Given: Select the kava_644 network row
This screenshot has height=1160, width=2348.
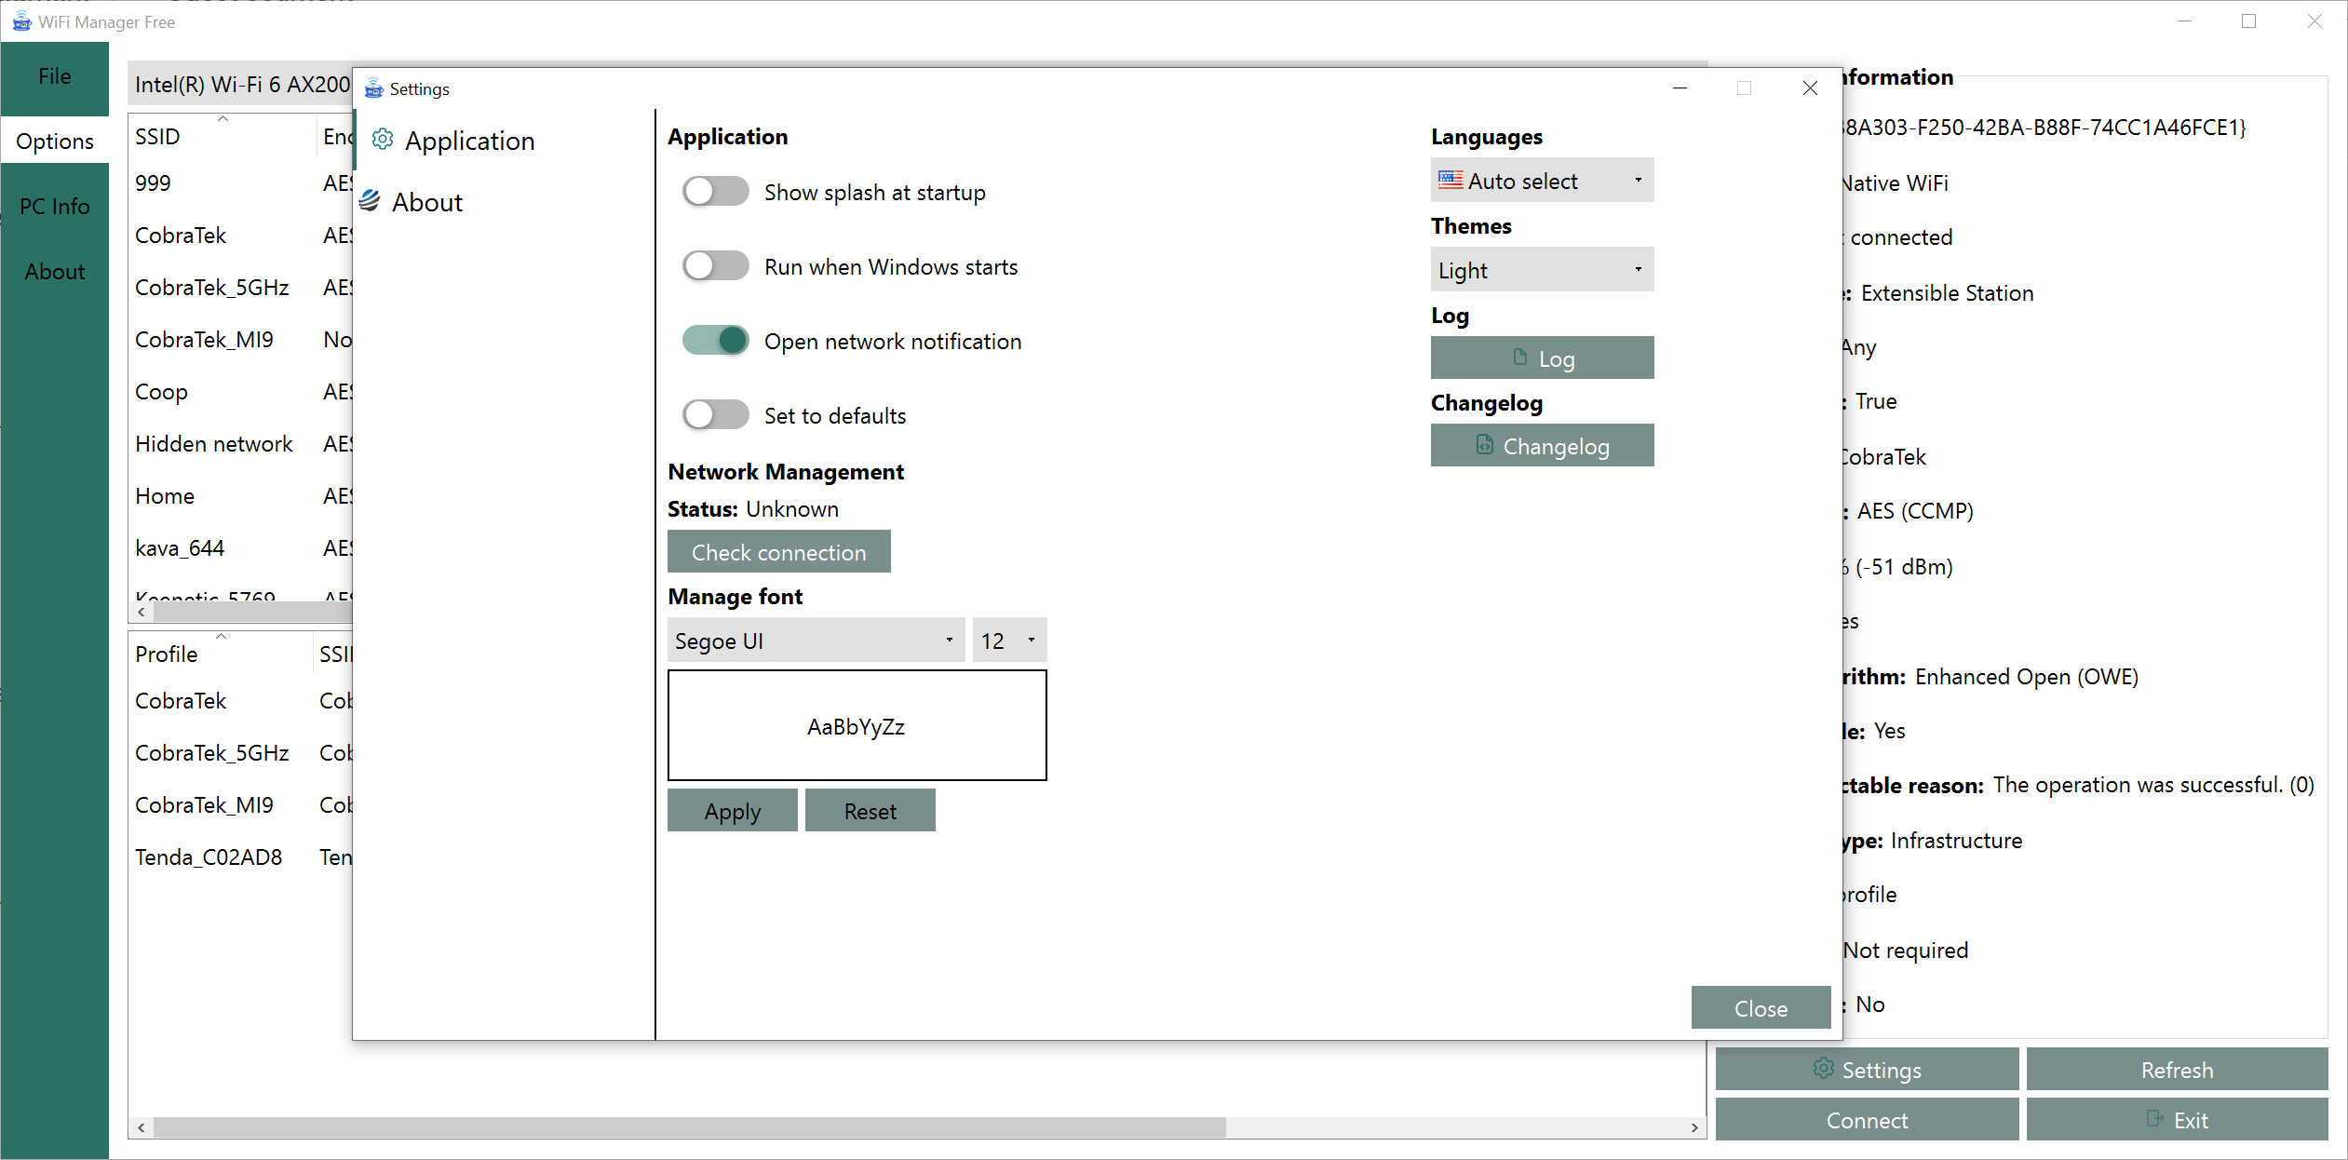Looking at the screenshot, I should click(x=240, y=548).
